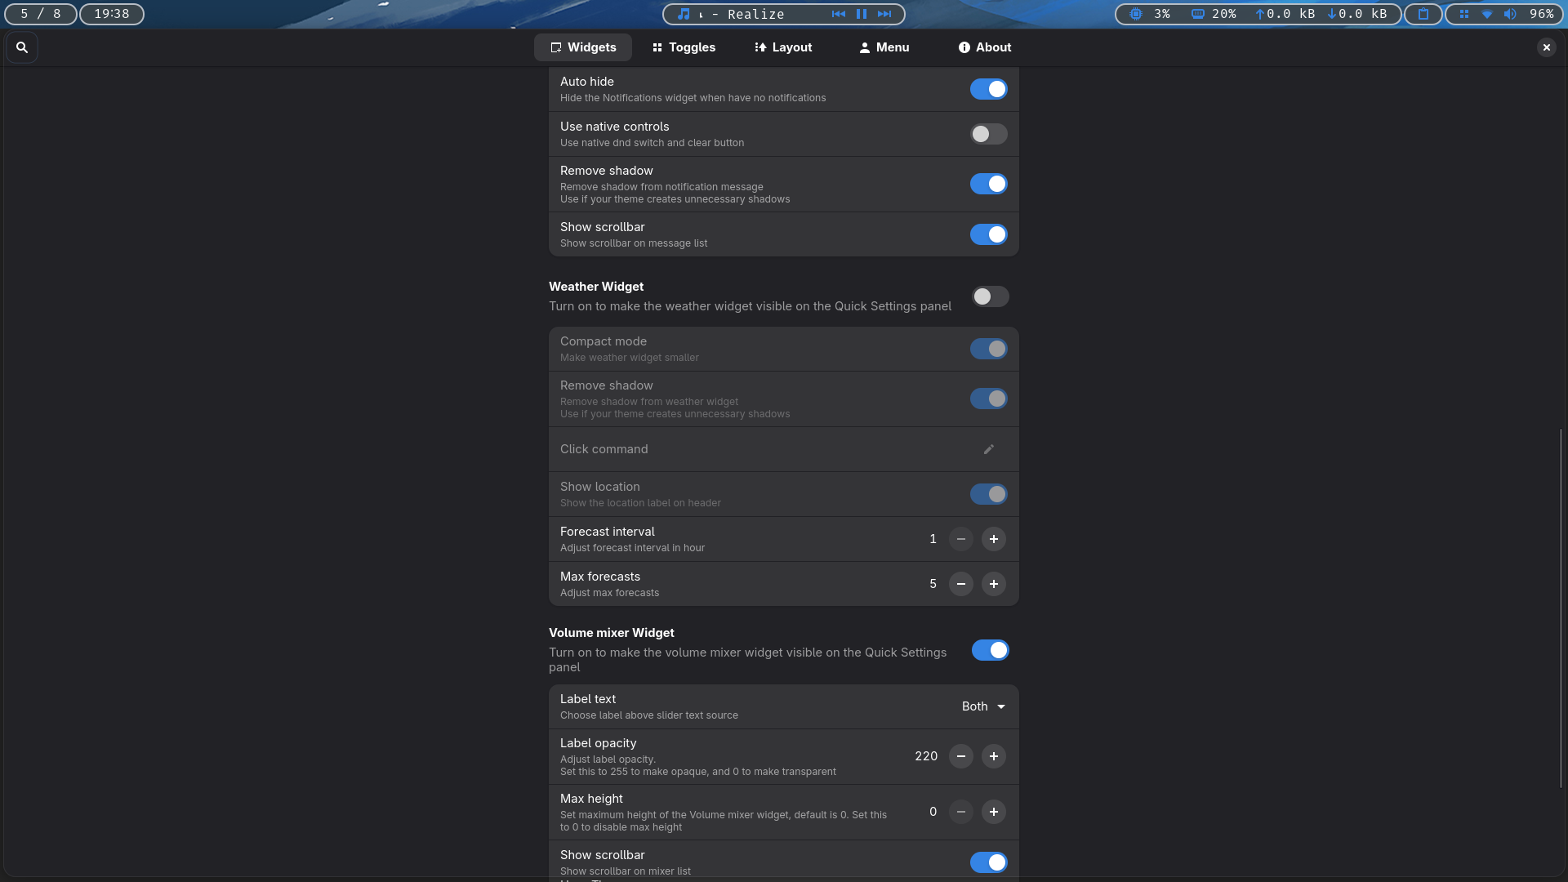
Task: Skip to next track in top bar
Action: (x=884, y=14)
